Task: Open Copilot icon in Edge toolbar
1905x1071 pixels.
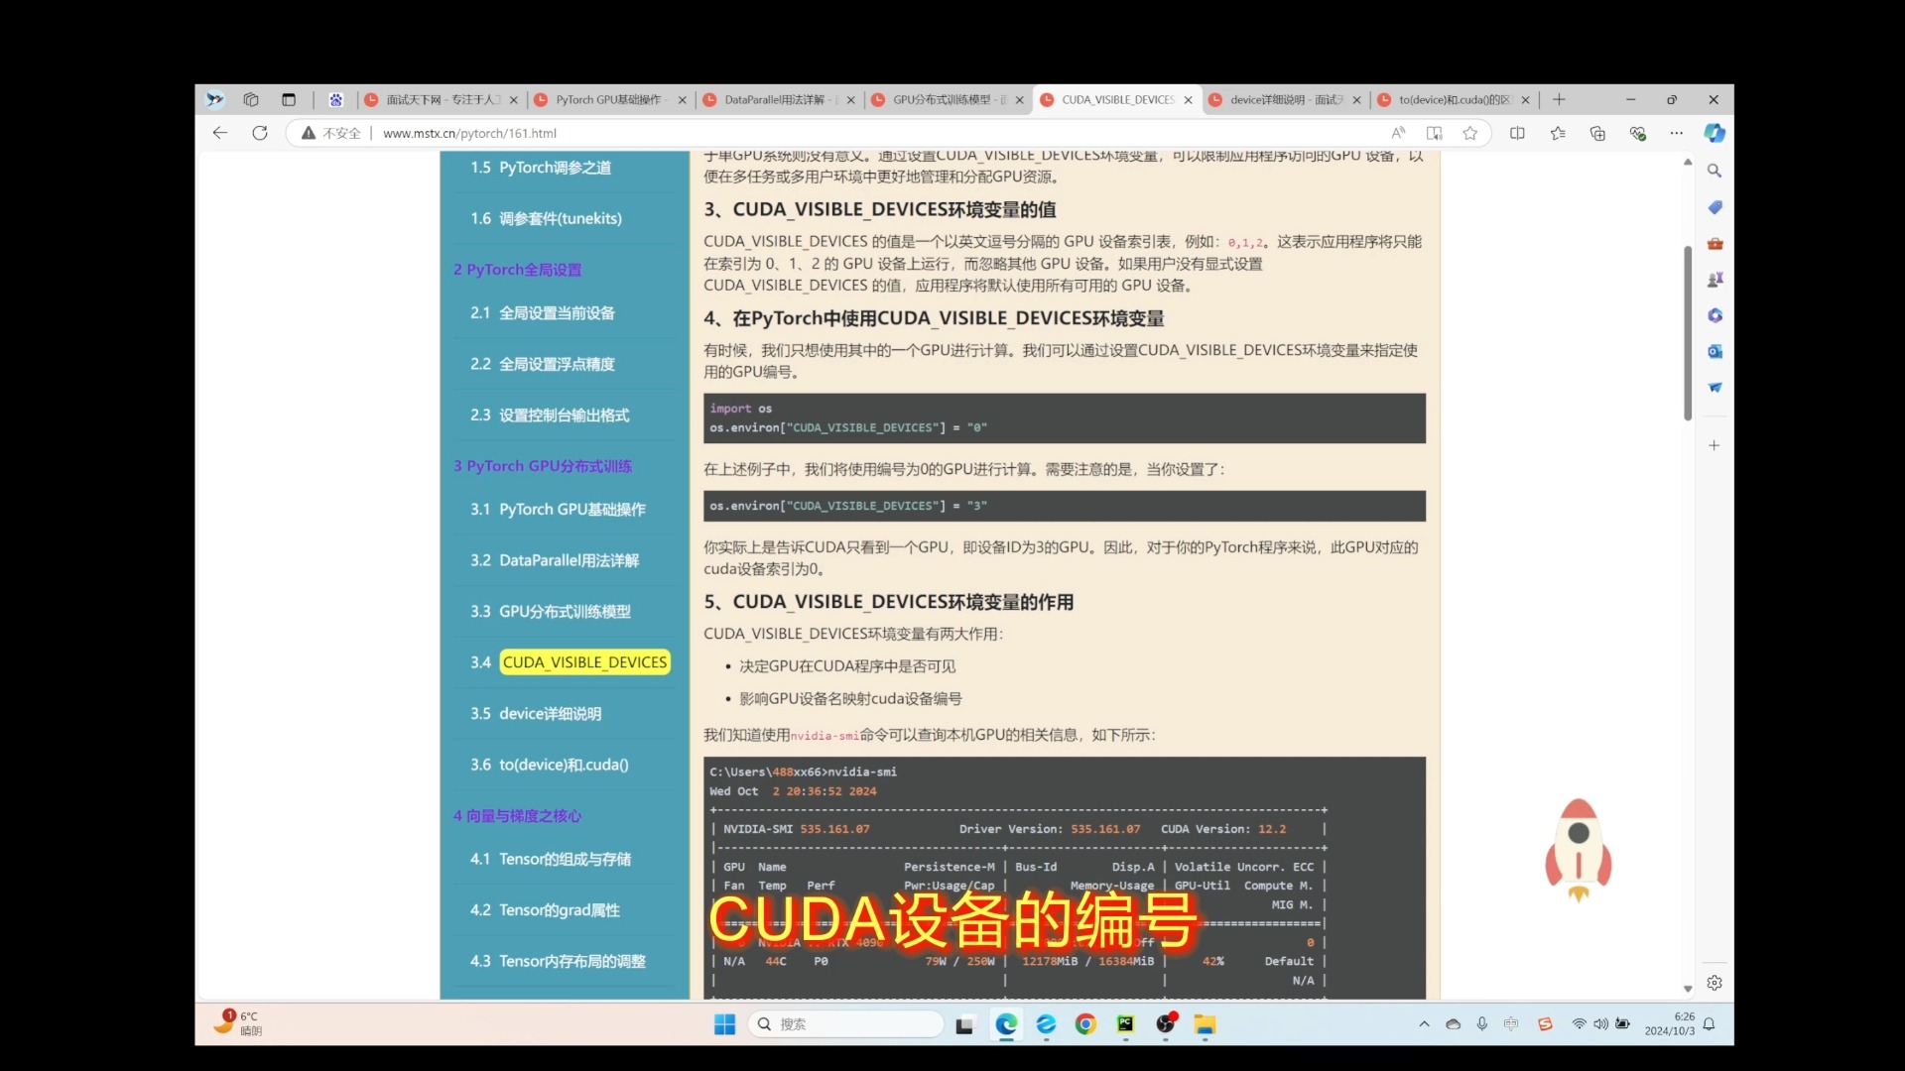Action: 1714,133
